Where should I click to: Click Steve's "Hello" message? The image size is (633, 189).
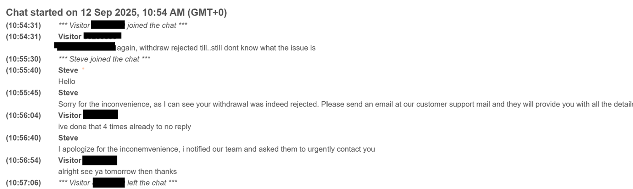[67, 82]
